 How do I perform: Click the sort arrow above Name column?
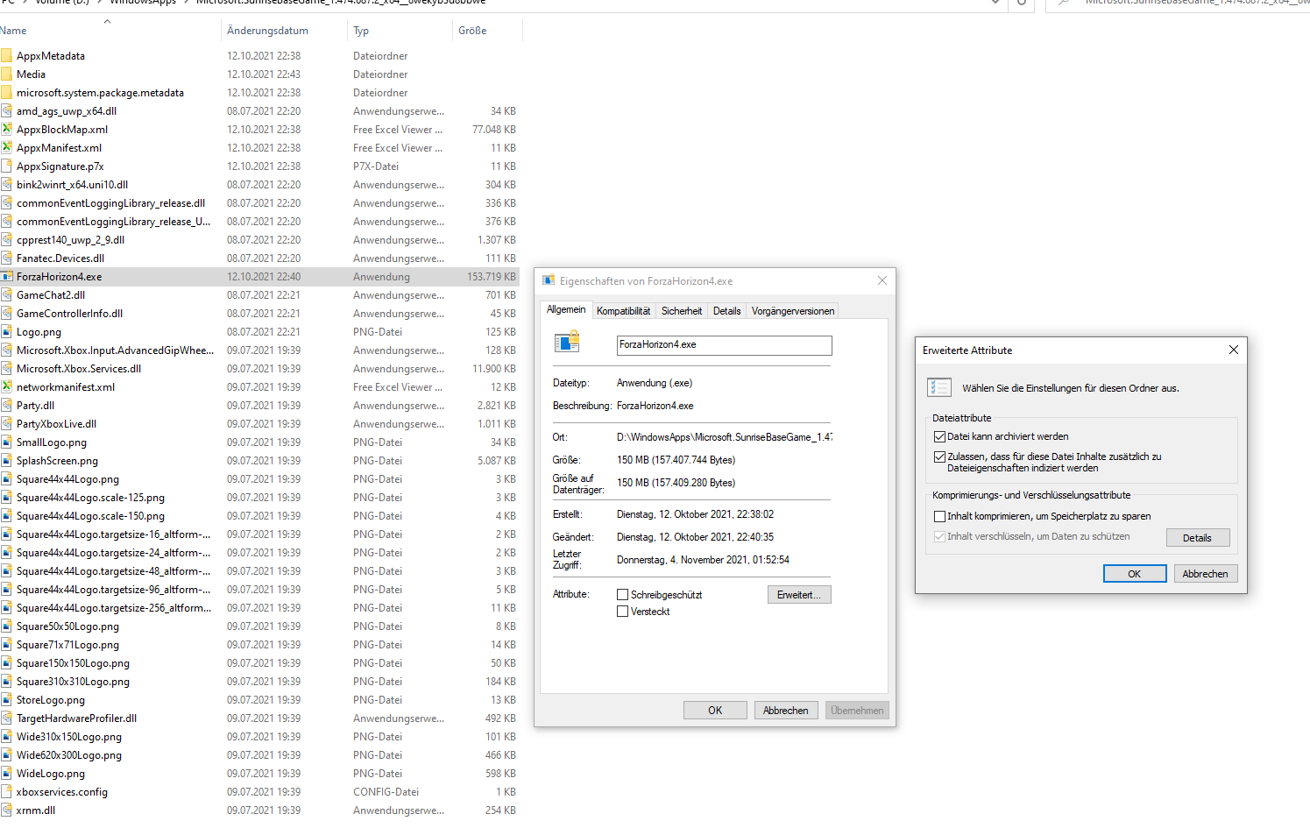click(x=107, y=21)
